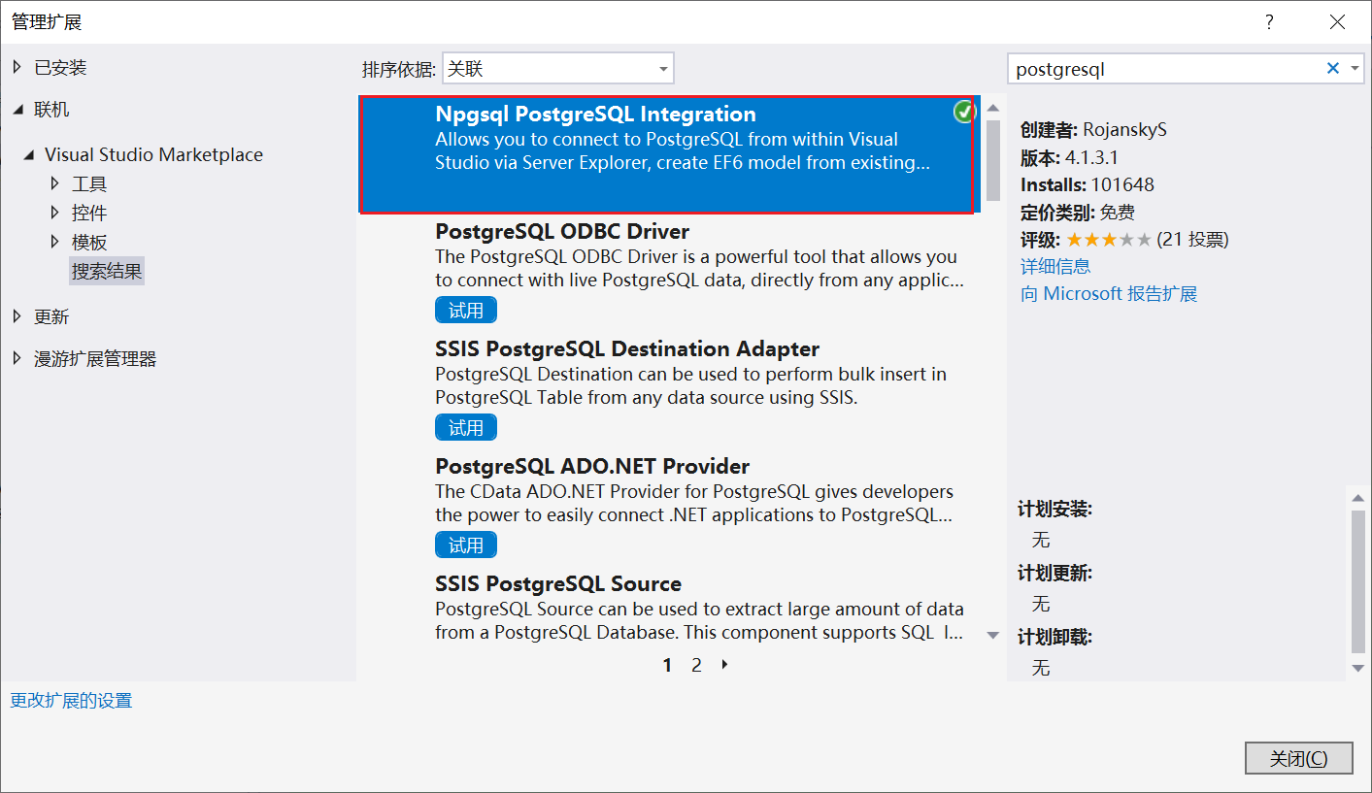Expand the 工具 node
The width and height of the screenshot is (1372, 793).
pyautogui.click(x=55, y=183)
